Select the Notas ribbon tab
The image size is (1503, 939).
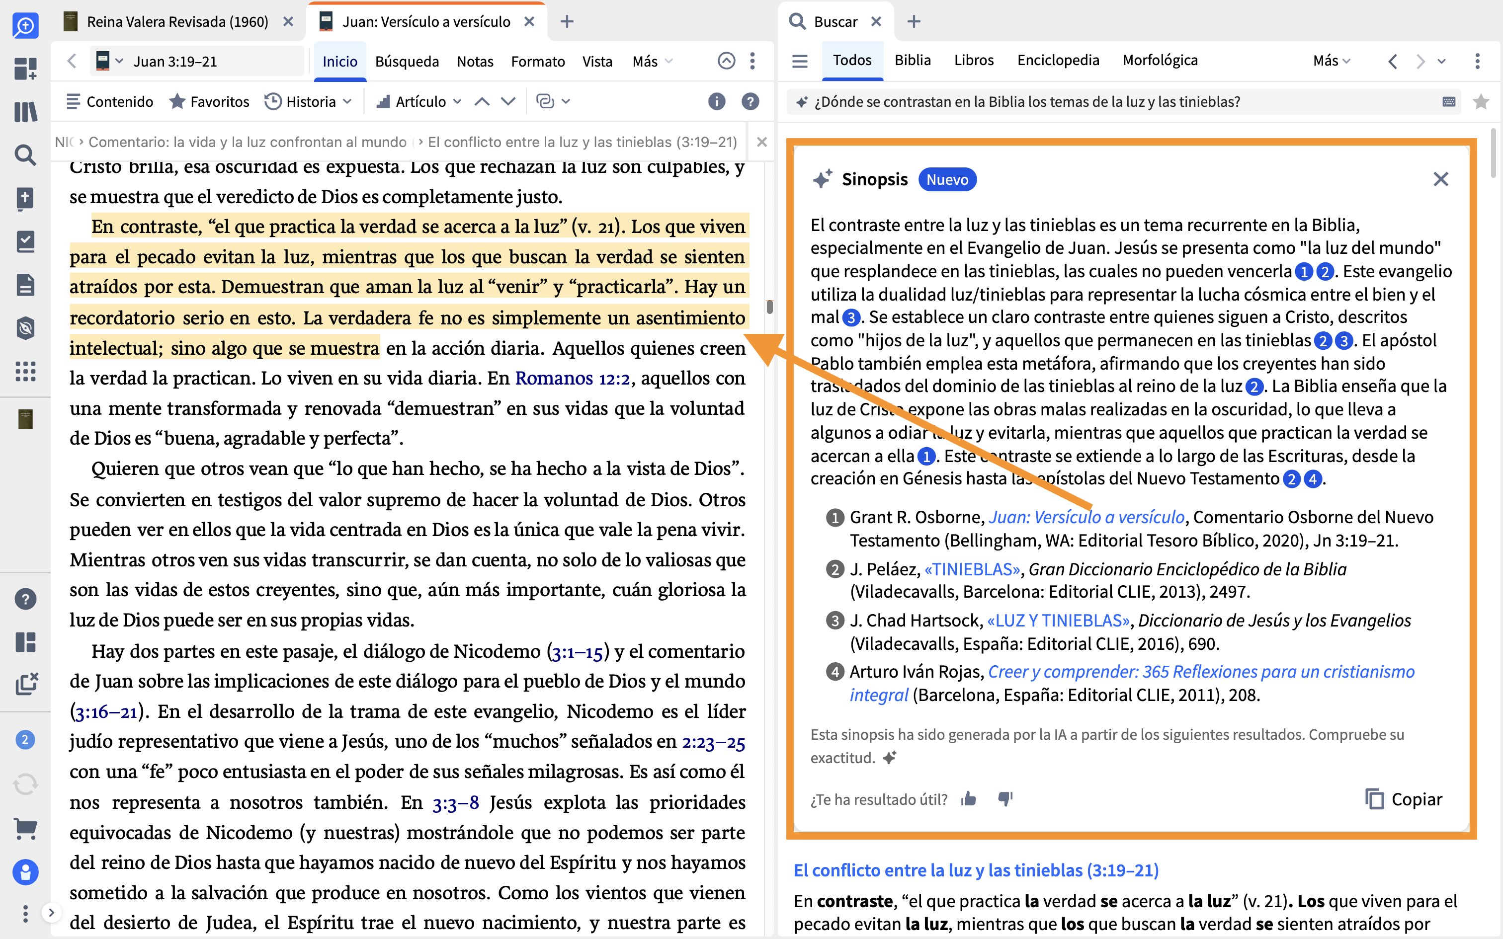pyautogui.click(x=475, y=61)
